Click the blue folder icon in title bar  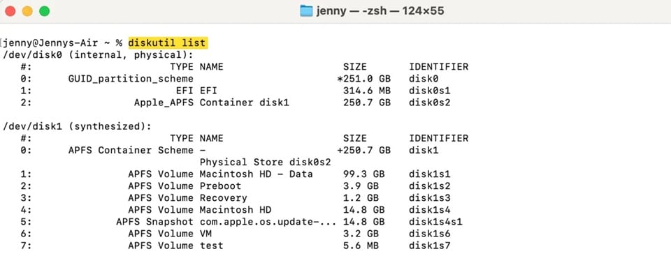point(306,10)
